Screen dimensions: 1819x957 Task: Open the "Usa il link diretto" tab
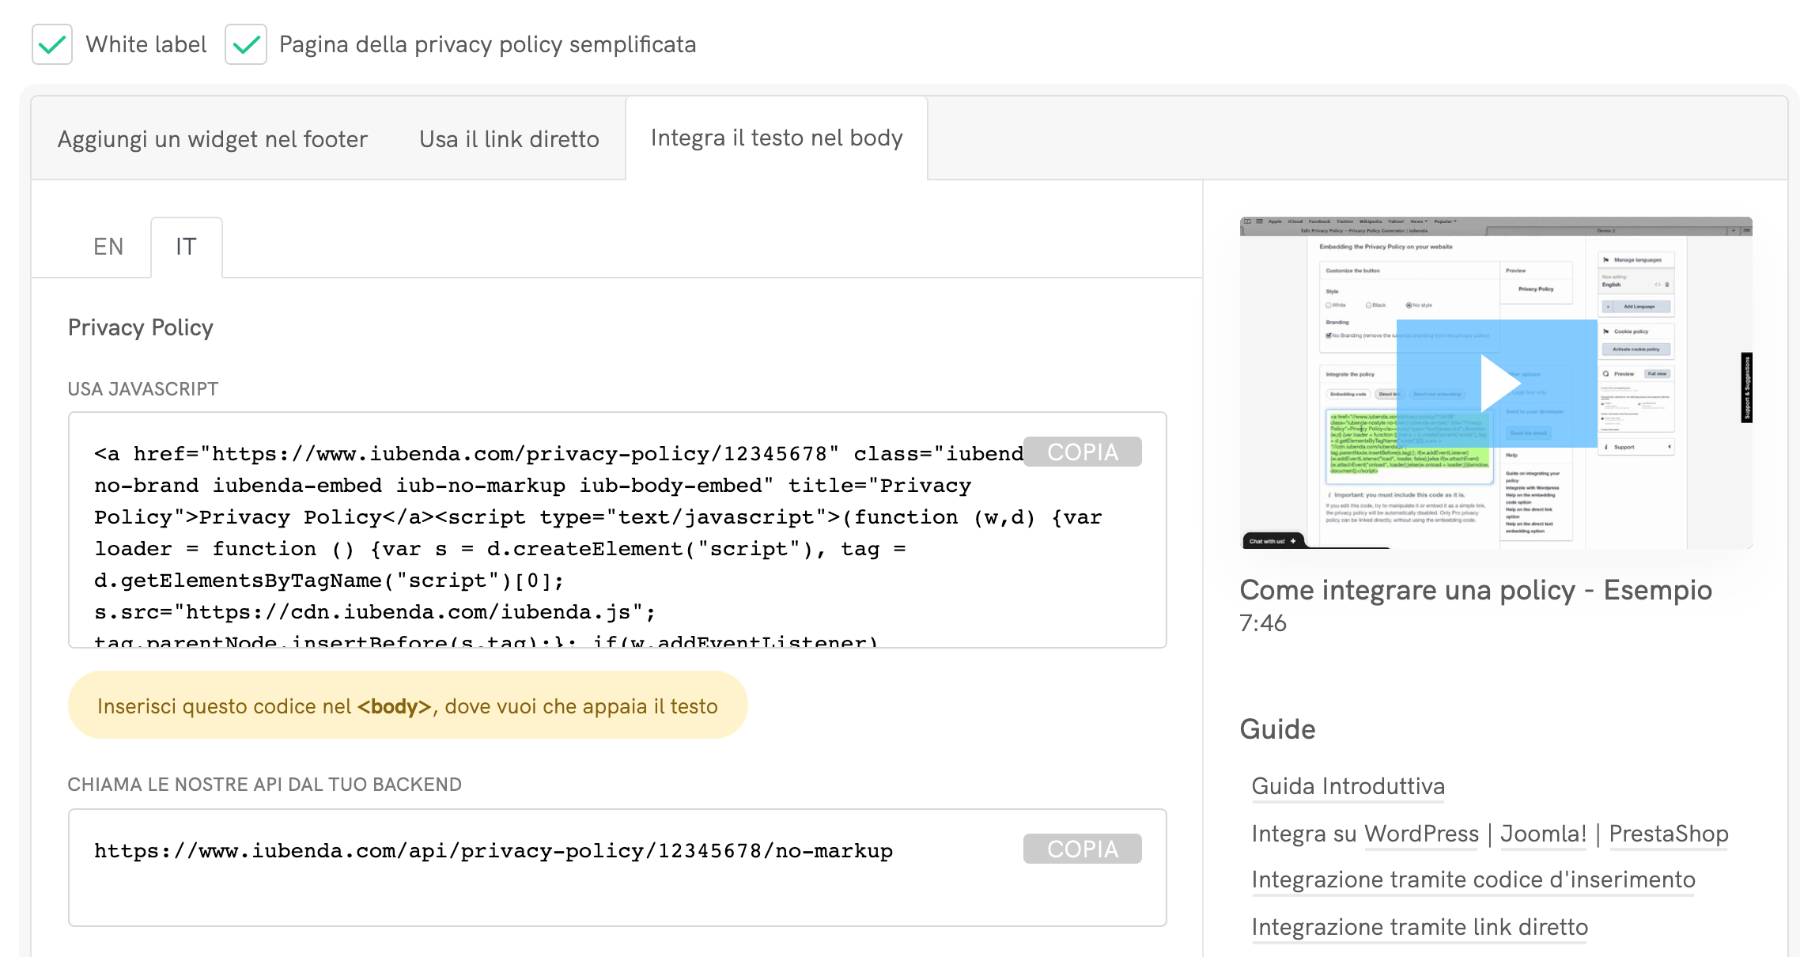point(509,138)
